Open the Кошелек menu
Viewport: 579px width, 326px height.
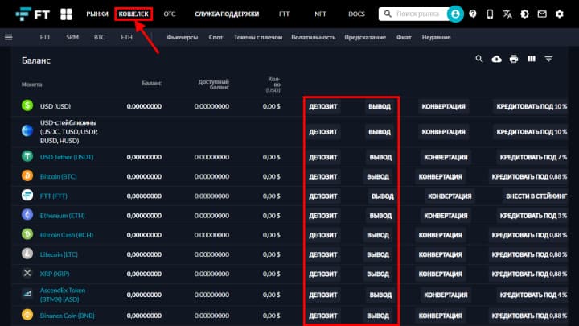(x=133, y=14)
